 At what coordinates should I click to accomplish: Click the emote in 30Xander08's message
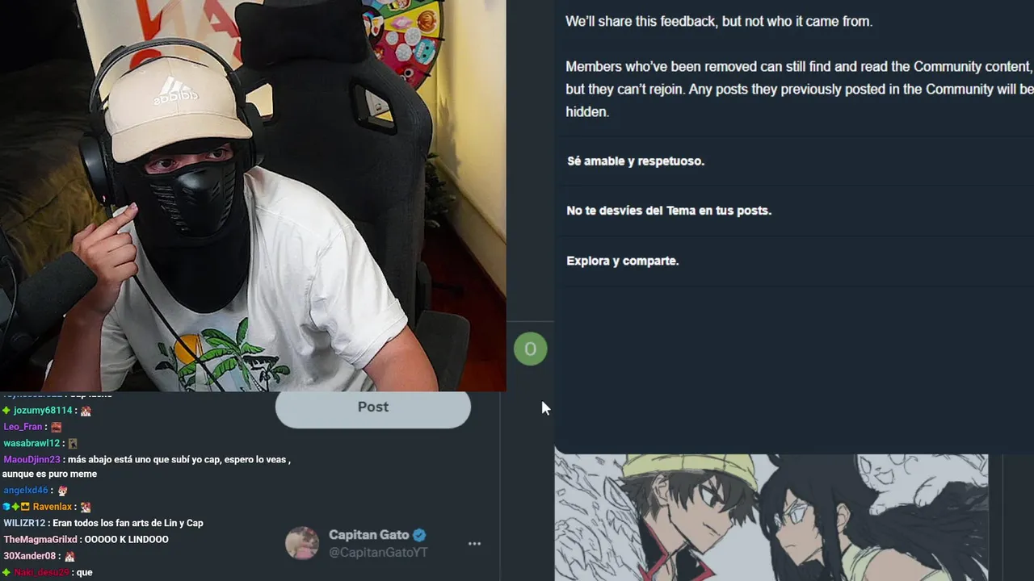69,557
